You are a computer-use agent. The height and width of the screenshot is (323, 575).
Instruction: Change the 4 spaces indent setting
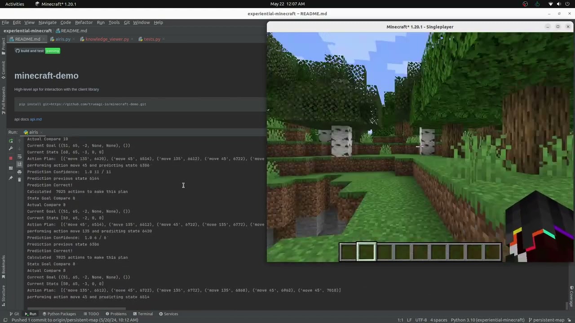tap(438, 320)
